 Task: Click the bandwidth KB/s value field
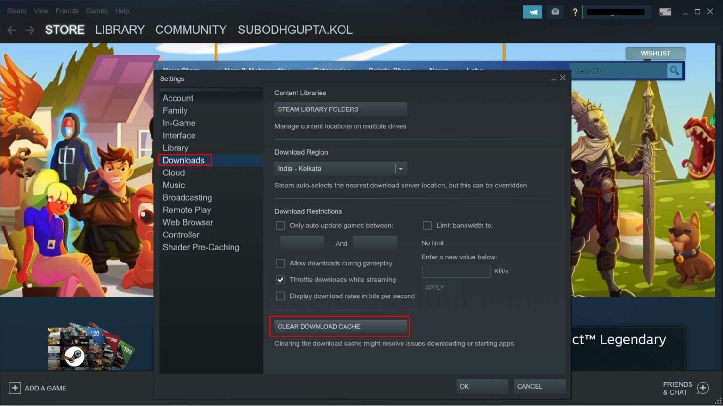pos(456,271)
